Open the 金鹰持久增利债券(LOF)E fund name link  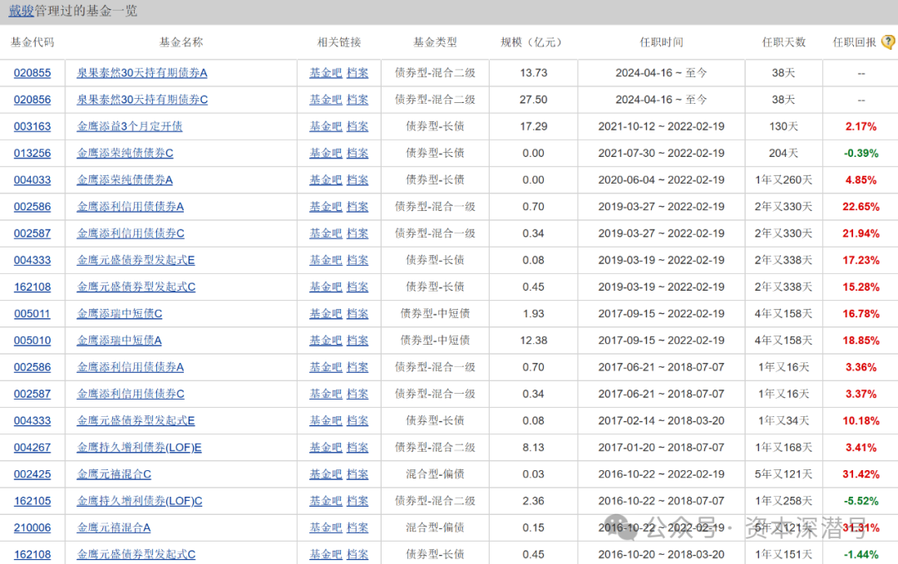pyautogui.click(x=139, y=448)
